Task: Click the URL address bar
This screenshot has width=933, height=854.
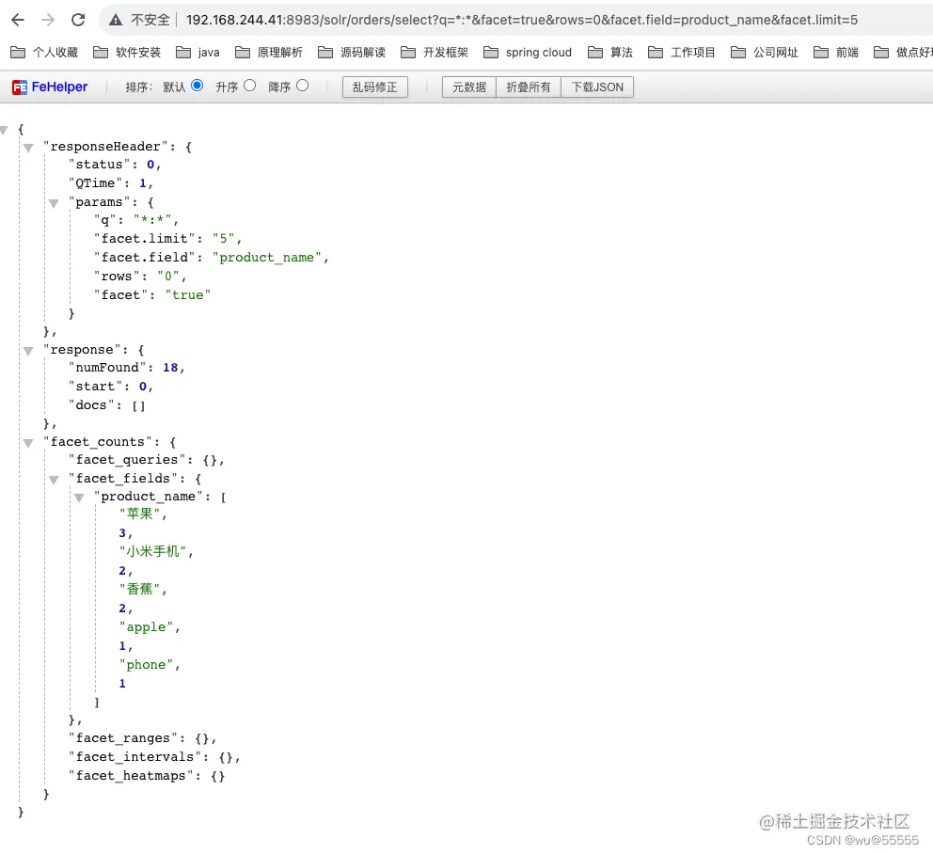Action: click(x=522, y=21)
